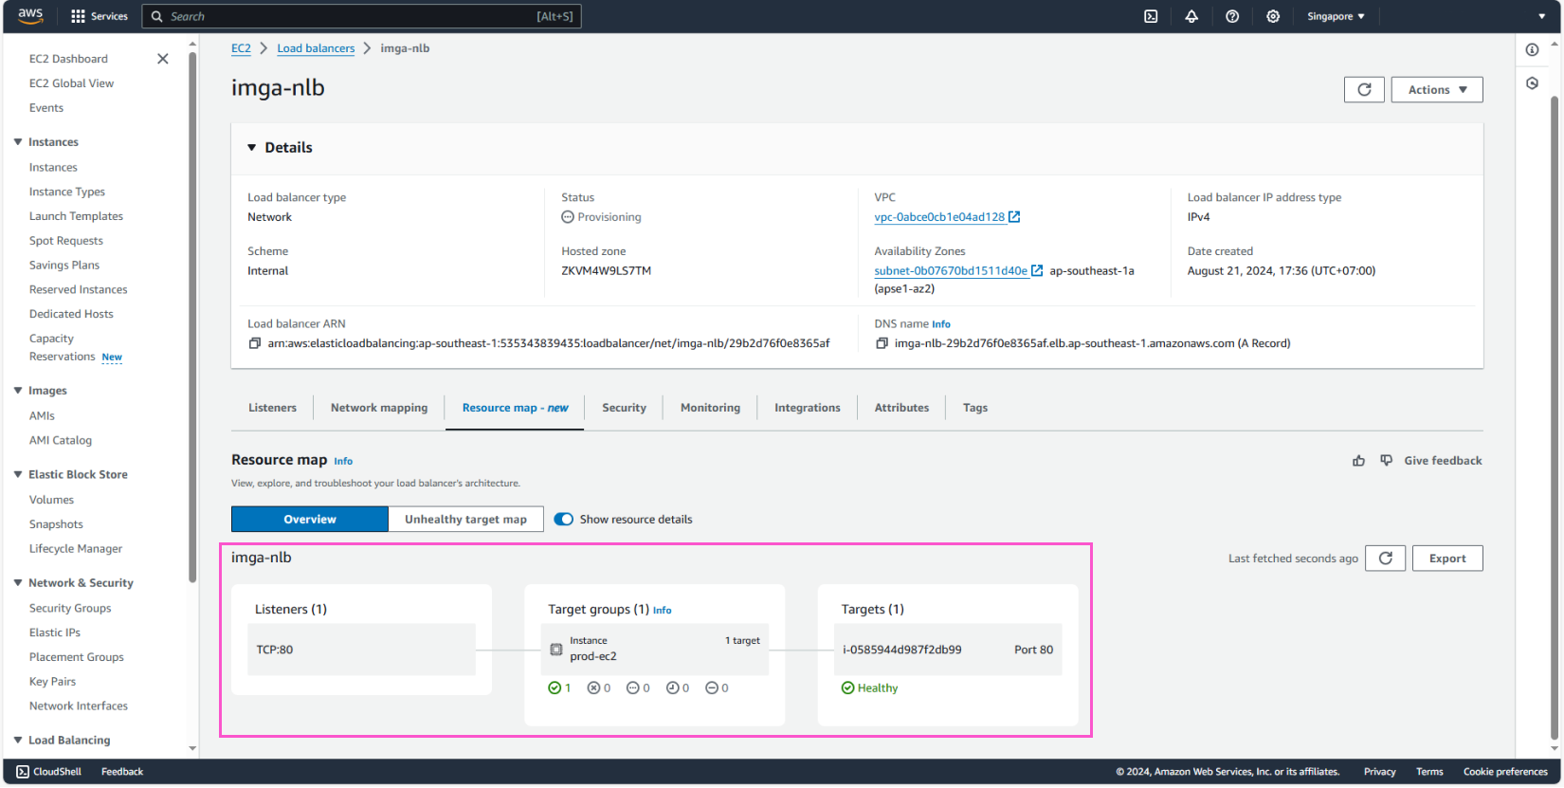Switch to the Security tab
The image size is (1564, 788).
coord(624,408)
